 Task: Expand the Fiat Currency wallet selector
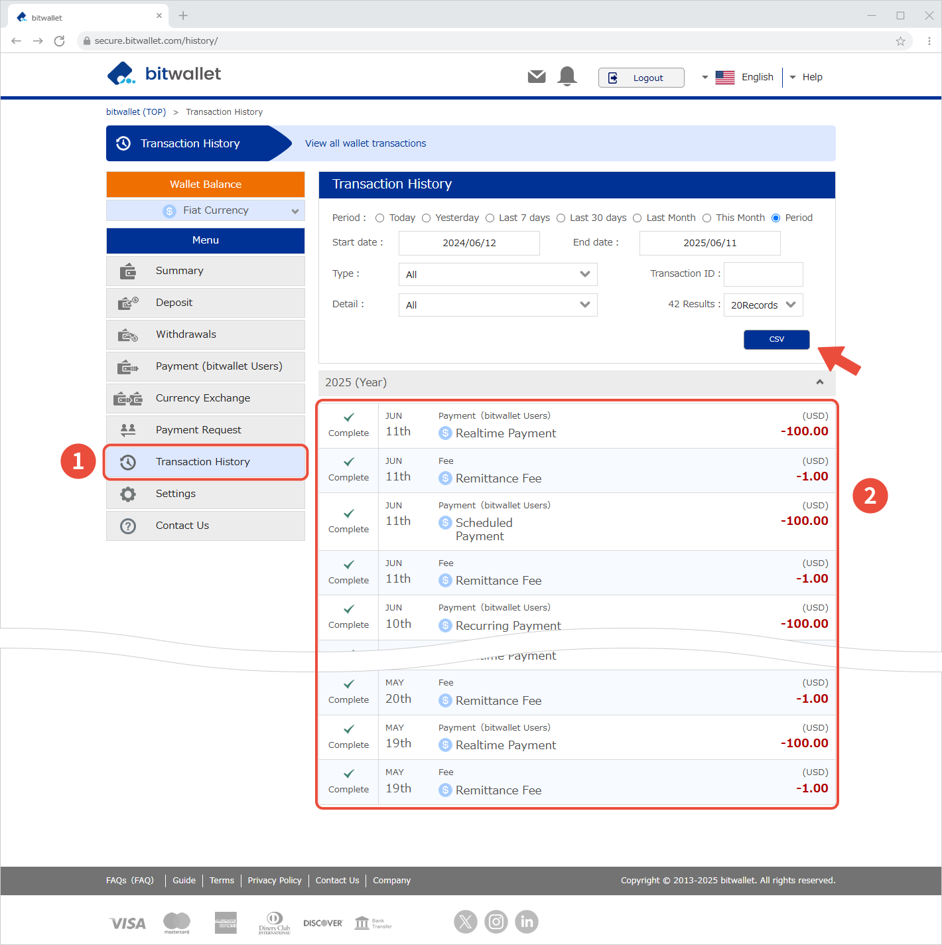coord(206,210)
